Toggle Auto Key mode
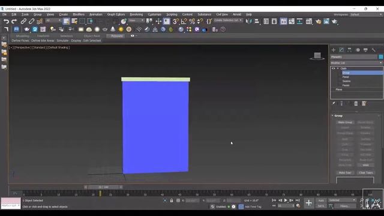This screenshot has width=384, height=216. 321,200
